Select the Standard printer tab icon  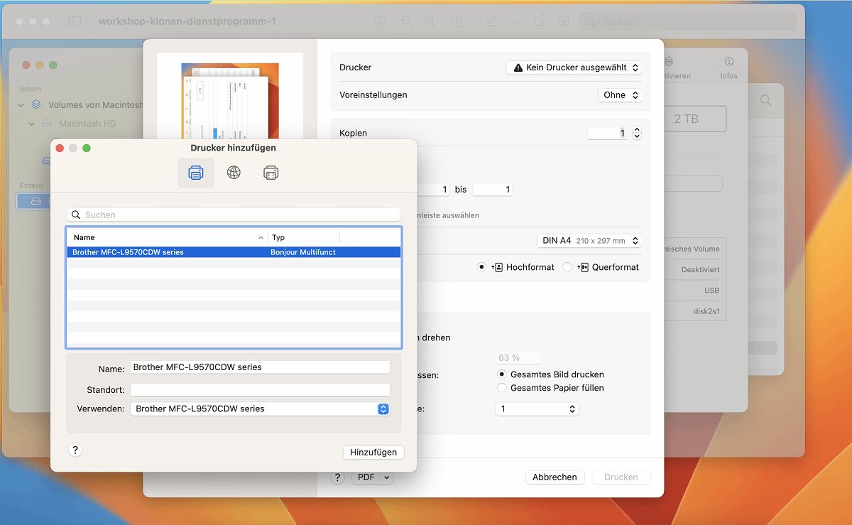(x=196, y=173)
